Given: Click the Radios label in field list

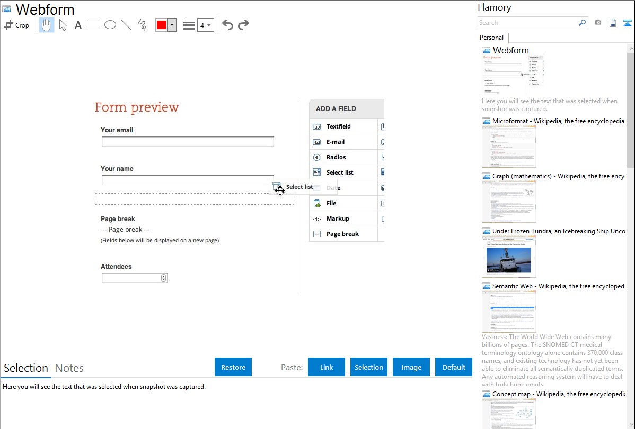Looking at the screenshot, I should pyautogui.click(x=336, y=157).
